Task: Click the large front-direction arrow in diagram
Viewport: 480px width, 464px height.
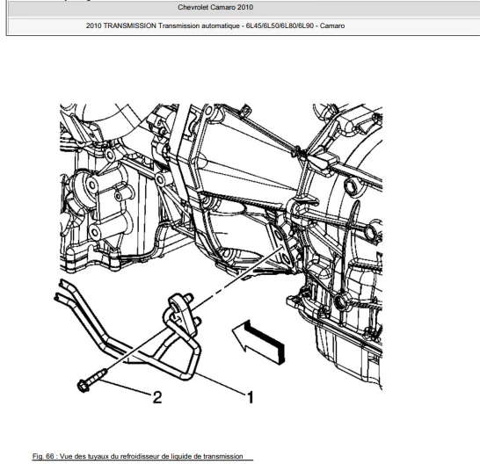Action: [259, 342]
